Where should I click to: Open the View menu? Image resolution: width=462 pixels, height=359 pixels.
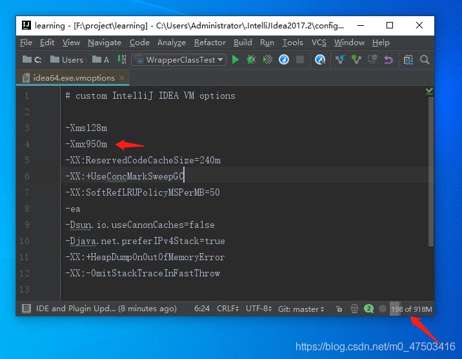[71, 43]
